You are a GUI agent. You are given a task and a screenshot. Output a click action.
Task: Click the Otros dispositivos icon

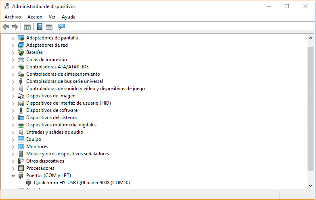pos(21,161)
